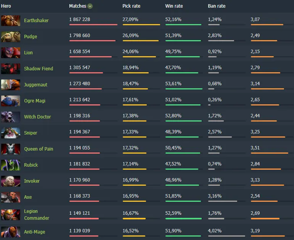Sort table by Win rate header
Viewport: 294px width, 240px height.
174,6
